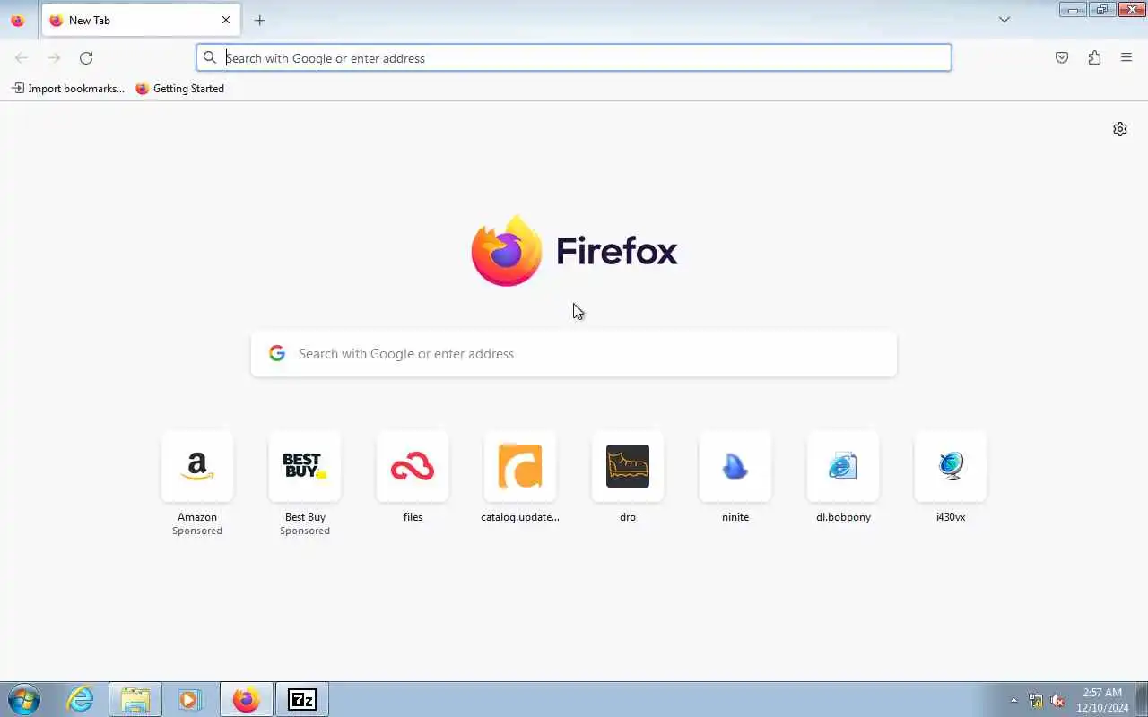Screen dimensions: 1148x717
Task: Show hidden tray icons arrow
Action: pyautogui.click(x=1014, y=700)
